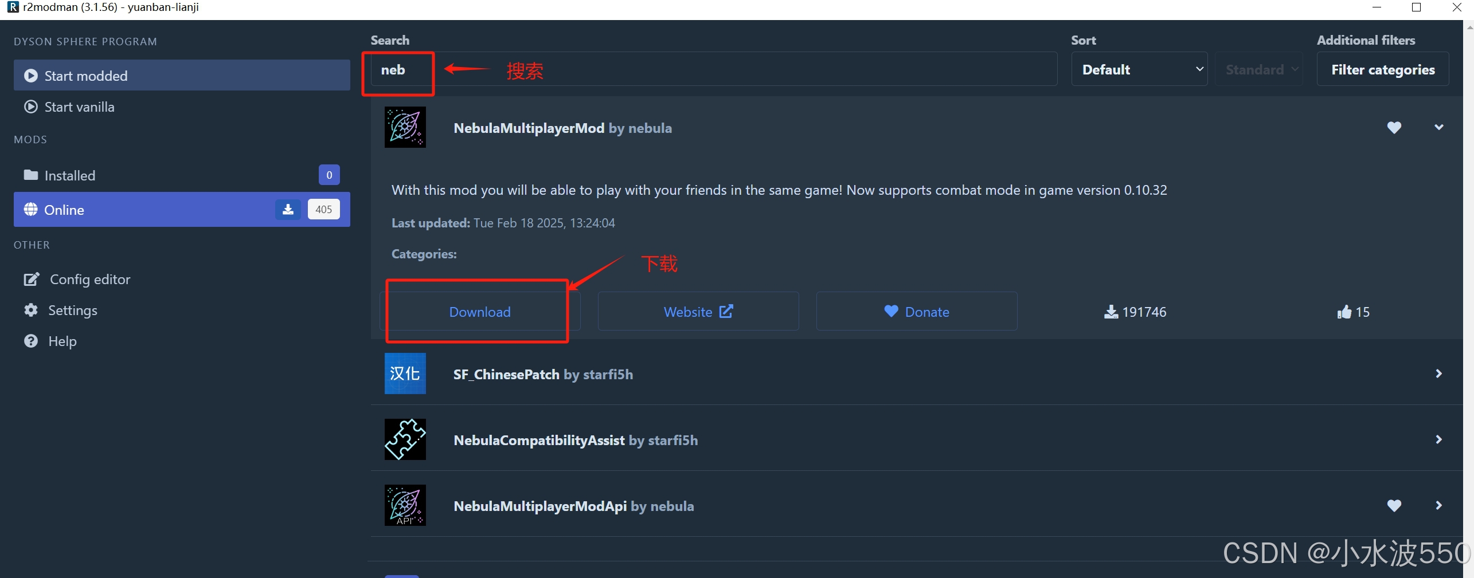Screen dimensions: 1474x578
Task: Click the NebulaMultiplayerMod thumbnail icon
Action: pyautogui.click(x=405, y=127)
